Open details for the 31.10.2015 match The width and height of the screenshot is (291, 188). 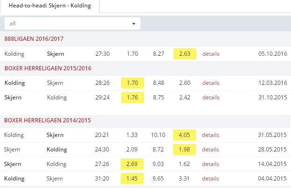pos(211,98)
